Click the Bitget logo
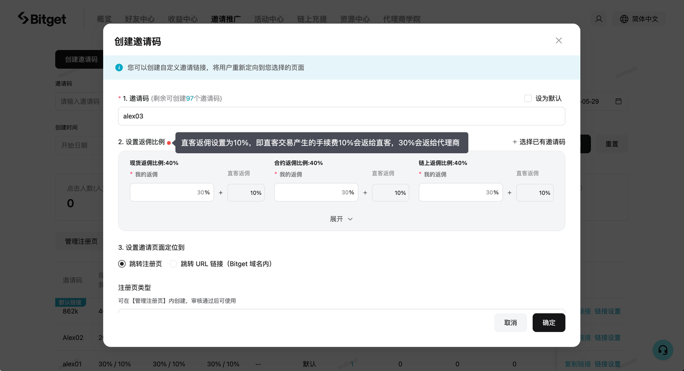The height and width of the screenshot is (371, 684). click(x=42, y=19)
